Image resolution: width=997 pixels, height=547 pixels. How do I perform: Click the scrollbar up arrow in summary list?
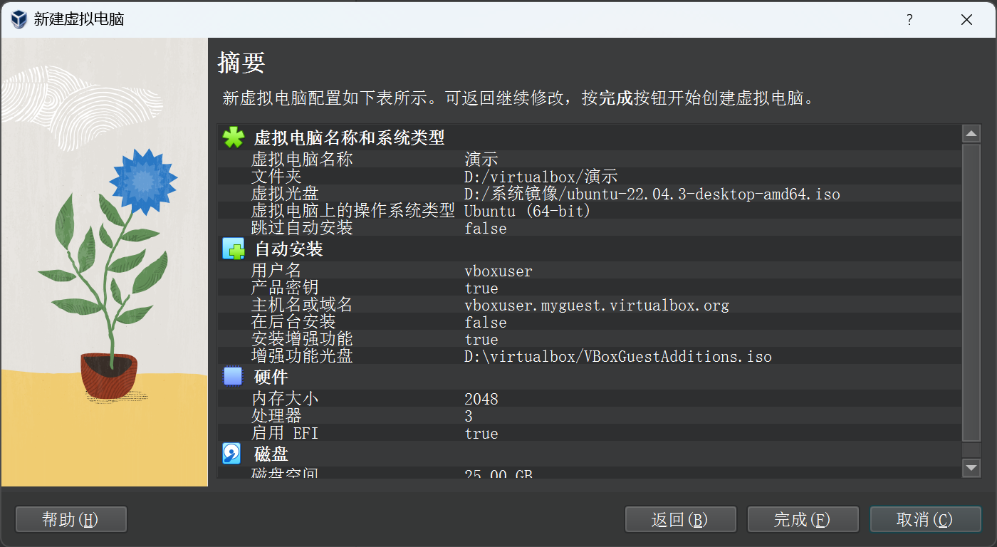tap(971, 134)
